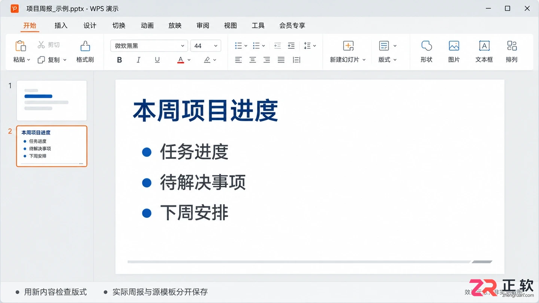The width and height of the screenshot is (539, 303).
Task: Click the New Slide (新建幻灯片) icon
Action: pos(348,46)
